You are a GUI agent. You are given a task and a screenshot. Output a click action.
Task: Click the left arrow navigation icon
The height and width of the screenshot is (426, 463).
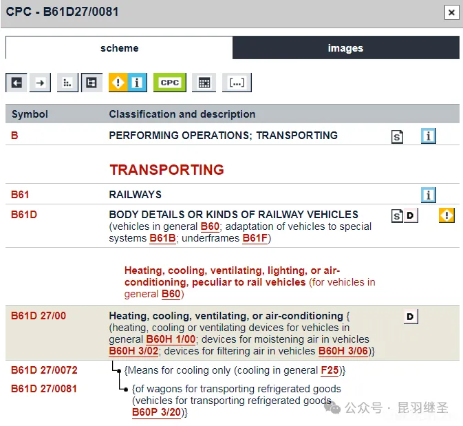(x=17, y=83)
